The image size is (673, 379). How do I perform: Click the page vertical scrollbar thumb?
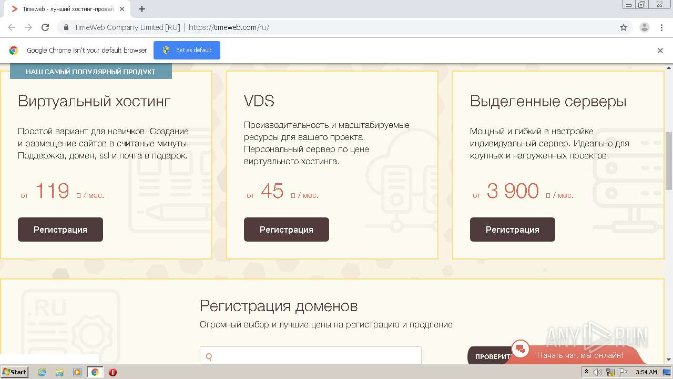point(669,161)
